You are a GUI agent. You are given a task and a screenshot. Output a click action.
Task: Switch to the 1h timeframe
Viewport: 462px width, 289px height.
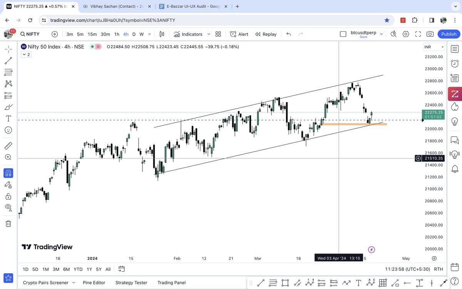click(x=117, y=34)
